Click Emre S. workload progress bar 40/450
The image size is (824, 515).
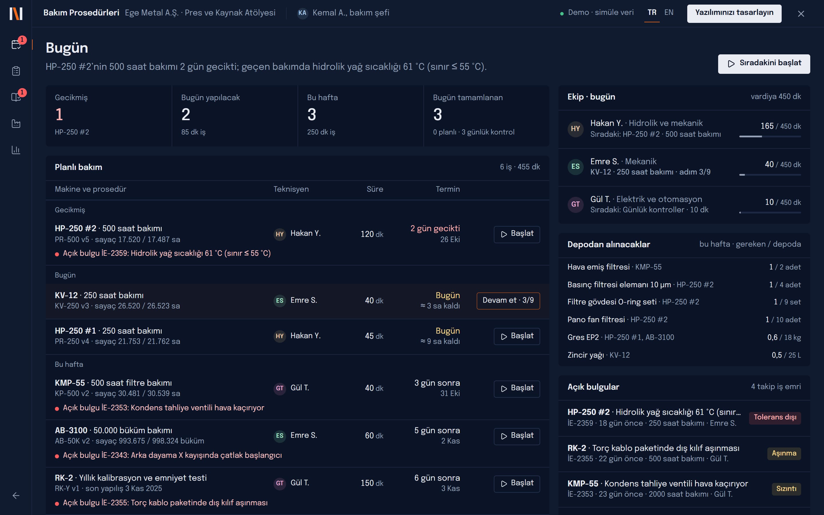click(x=770, y=175)
